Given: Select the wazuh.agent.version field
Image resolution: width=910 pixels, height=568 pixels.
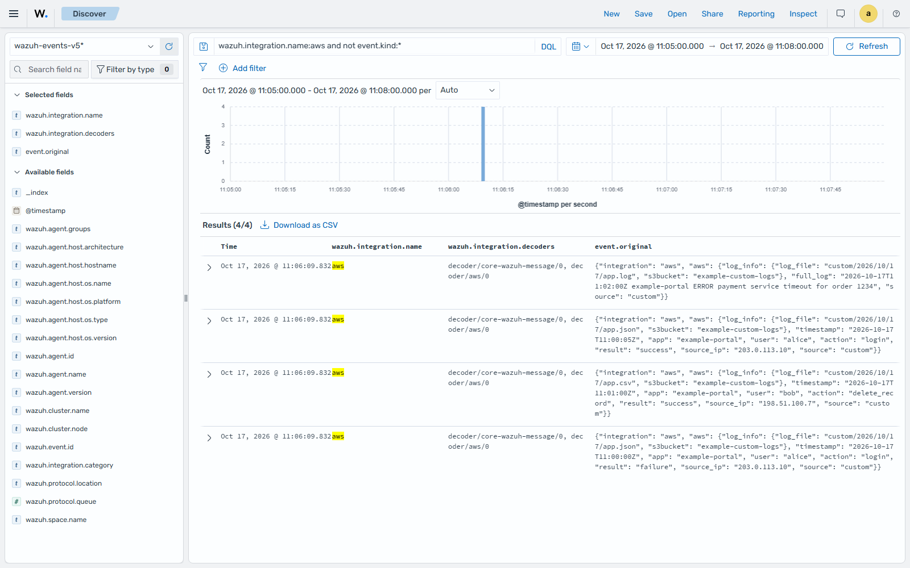Looking at the screenshot, I should point(58,392).
